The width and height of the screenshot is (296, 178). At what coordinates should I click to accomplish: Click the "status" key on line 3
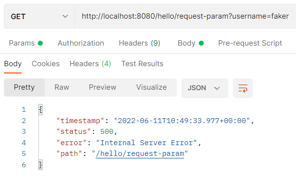pyautogui.click(x=74, y=131)
